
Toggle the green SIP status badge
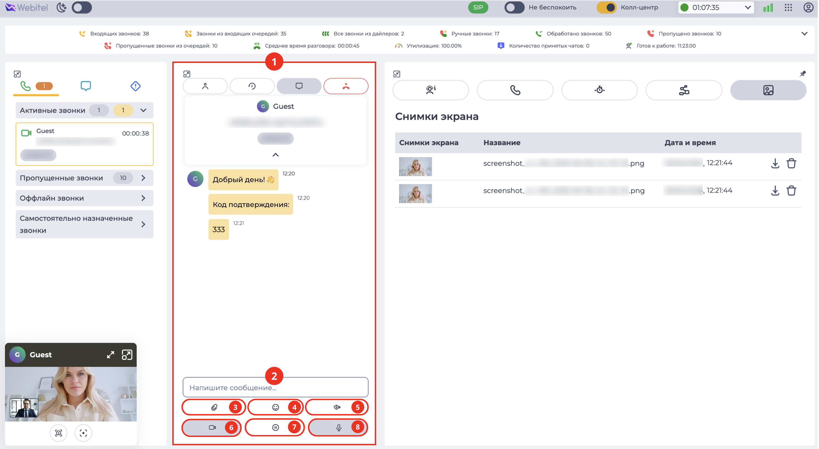[x=478, y=7]
